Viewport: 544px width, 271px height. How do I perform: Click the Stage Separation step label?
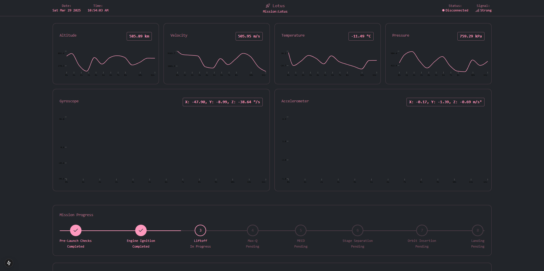tap(358, 241)
